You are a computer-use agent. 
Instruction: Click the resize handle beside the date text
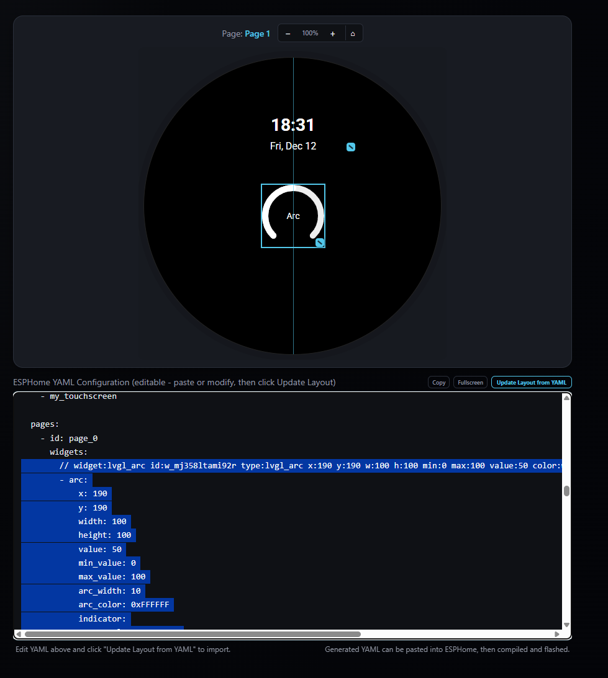(x=351, y=147)
